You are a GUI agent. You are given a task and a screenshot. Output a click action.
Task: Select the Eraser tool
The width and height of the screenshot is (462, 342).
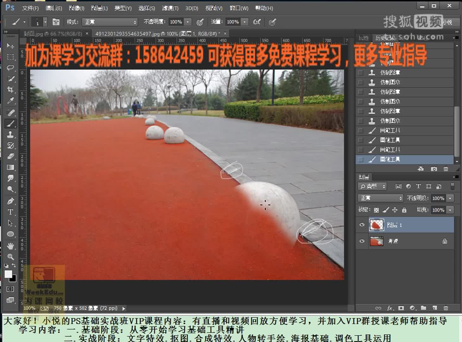click(x=11, y=156)
